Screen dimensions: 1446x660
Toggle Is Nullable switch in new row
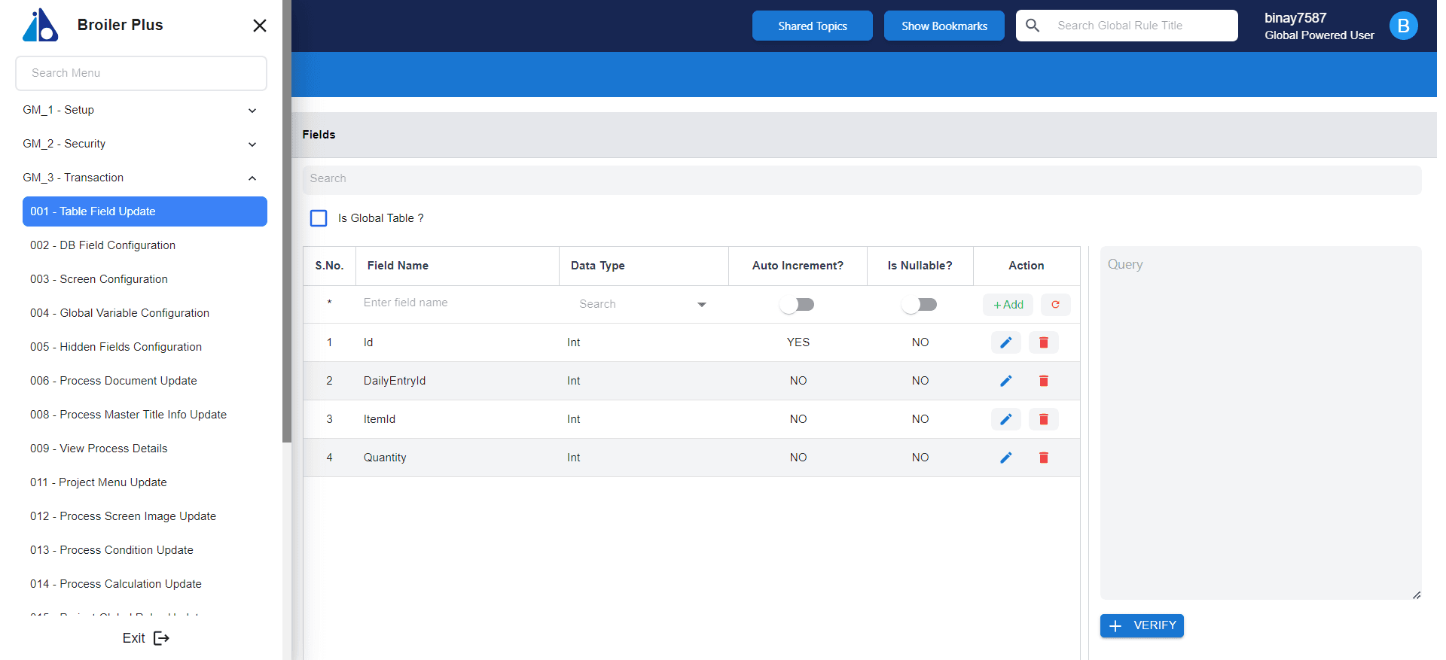pyautogui.click(x=920, y=305)
